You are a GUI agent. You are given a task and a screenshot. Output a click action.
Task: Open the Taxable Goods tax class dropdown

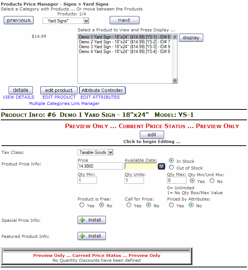95,152
